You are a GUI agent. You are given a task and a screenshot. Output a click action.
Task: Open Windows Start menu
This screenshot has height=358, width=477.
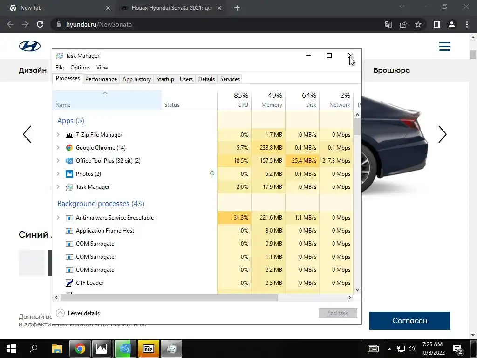pyautogui.click(x=11, y=349)
